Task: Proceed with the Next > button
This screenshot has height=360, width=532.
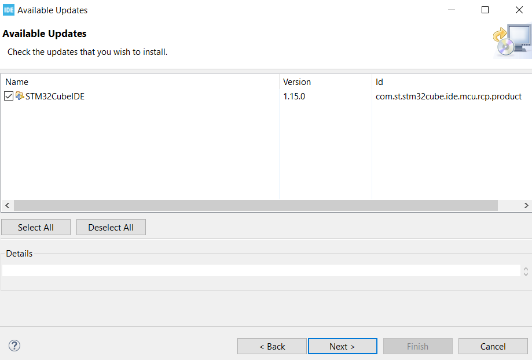Action: pyautogui.click(x=342, y=346)
